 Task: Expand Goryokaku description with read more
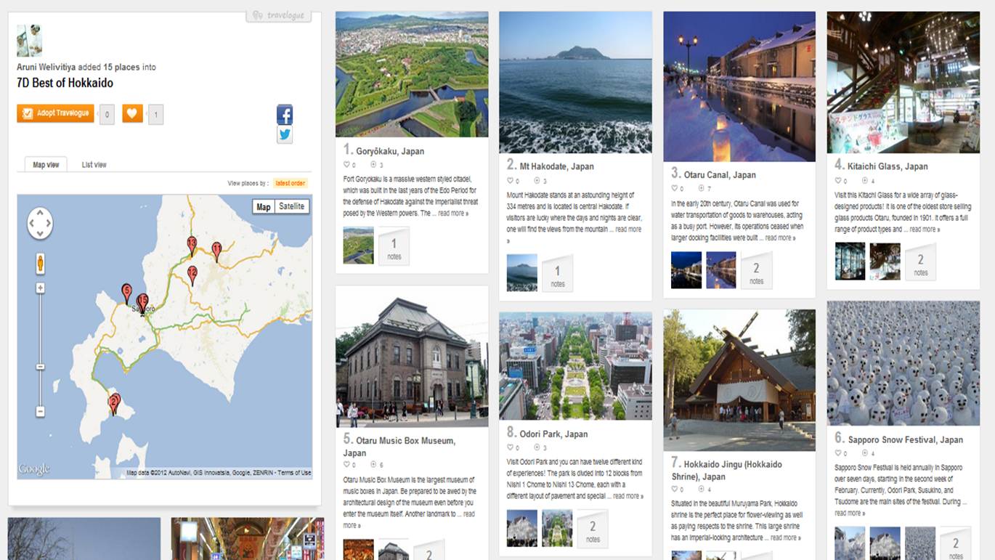(453, 214)
